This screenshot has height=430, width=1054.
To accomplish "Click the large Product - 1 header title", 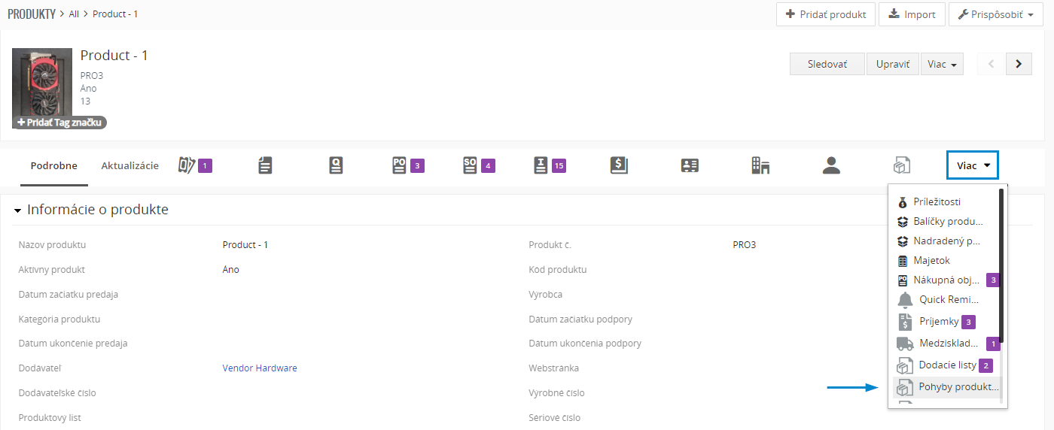I will click(114, 56).
